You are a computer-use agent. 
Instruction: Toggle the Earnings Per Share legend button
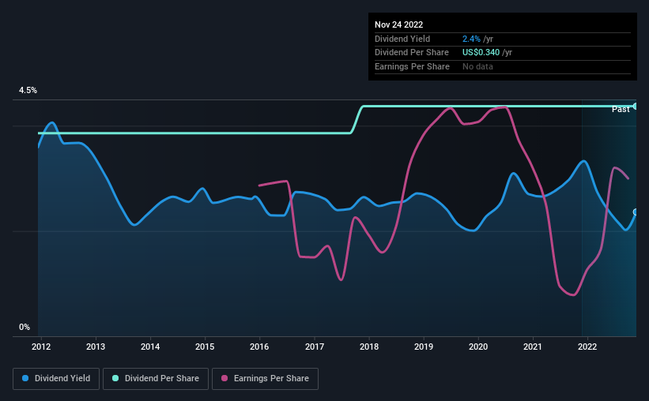pyautogui.click(x=265, y=379)
